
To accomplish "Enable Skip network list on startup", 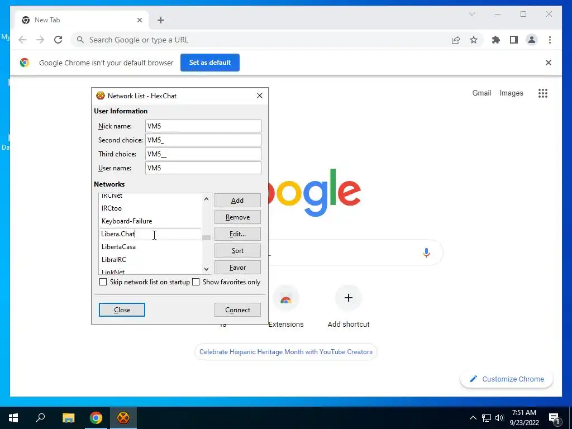I will (x=103, y=282).
